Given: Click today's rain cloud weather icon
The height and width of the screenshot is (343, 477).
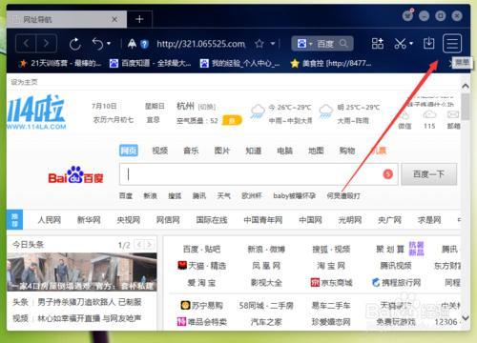Looking at the screenshot, I should [258, 111].
